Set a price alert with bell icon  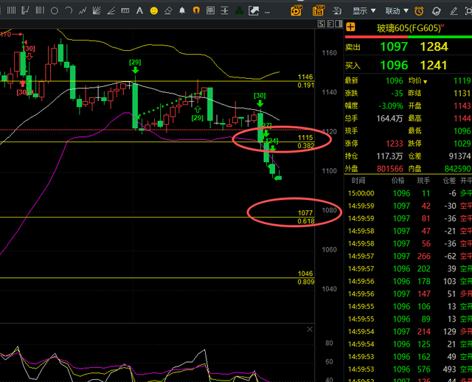coord(181,10)
